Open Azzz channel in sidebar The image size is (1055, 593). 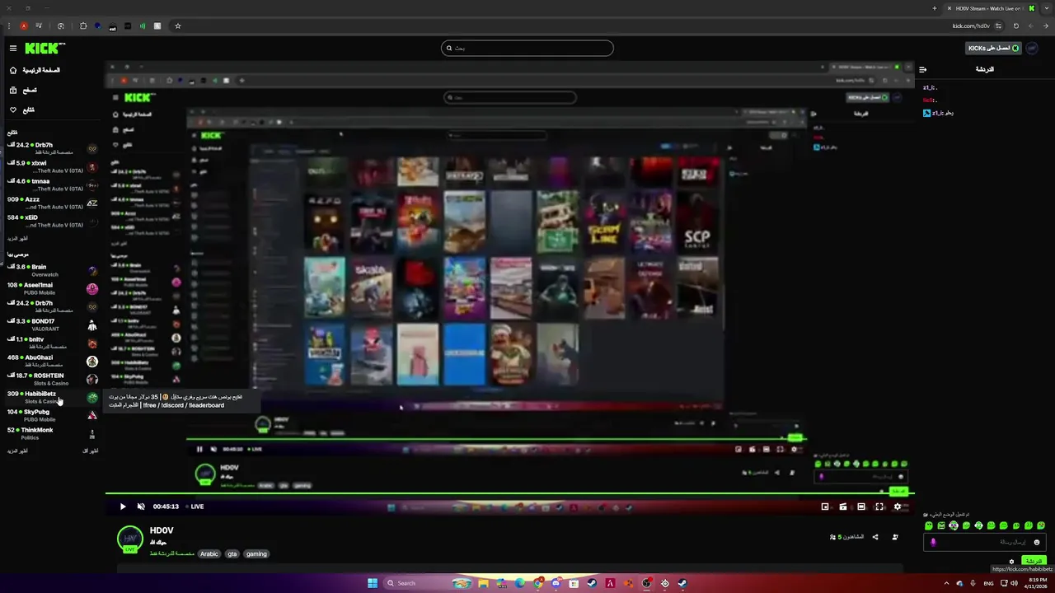(53, 203)
